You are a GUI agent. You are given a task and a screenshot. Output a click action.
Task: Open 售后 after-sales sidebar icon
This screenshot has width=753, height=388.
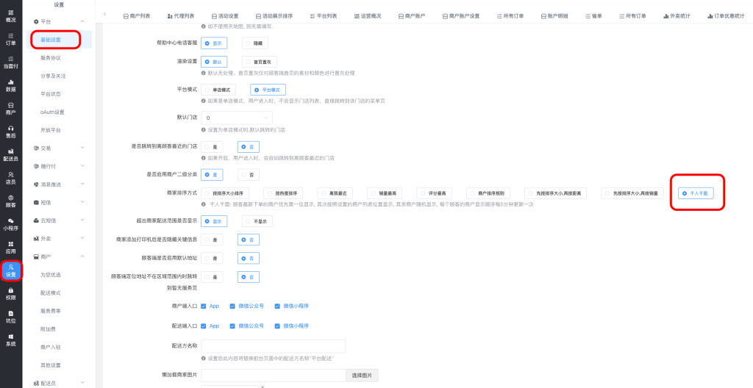coord(10,131)
